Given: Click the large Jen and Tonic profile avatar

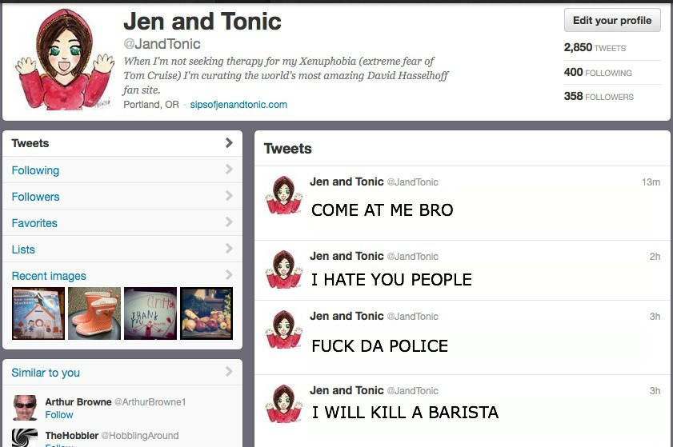Looking at the screenshot, I should (x=64, y=60).
